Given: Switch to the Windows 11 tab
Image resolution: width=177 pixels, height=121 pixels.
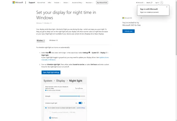Looking at the screenshot, I should point(41,40).
